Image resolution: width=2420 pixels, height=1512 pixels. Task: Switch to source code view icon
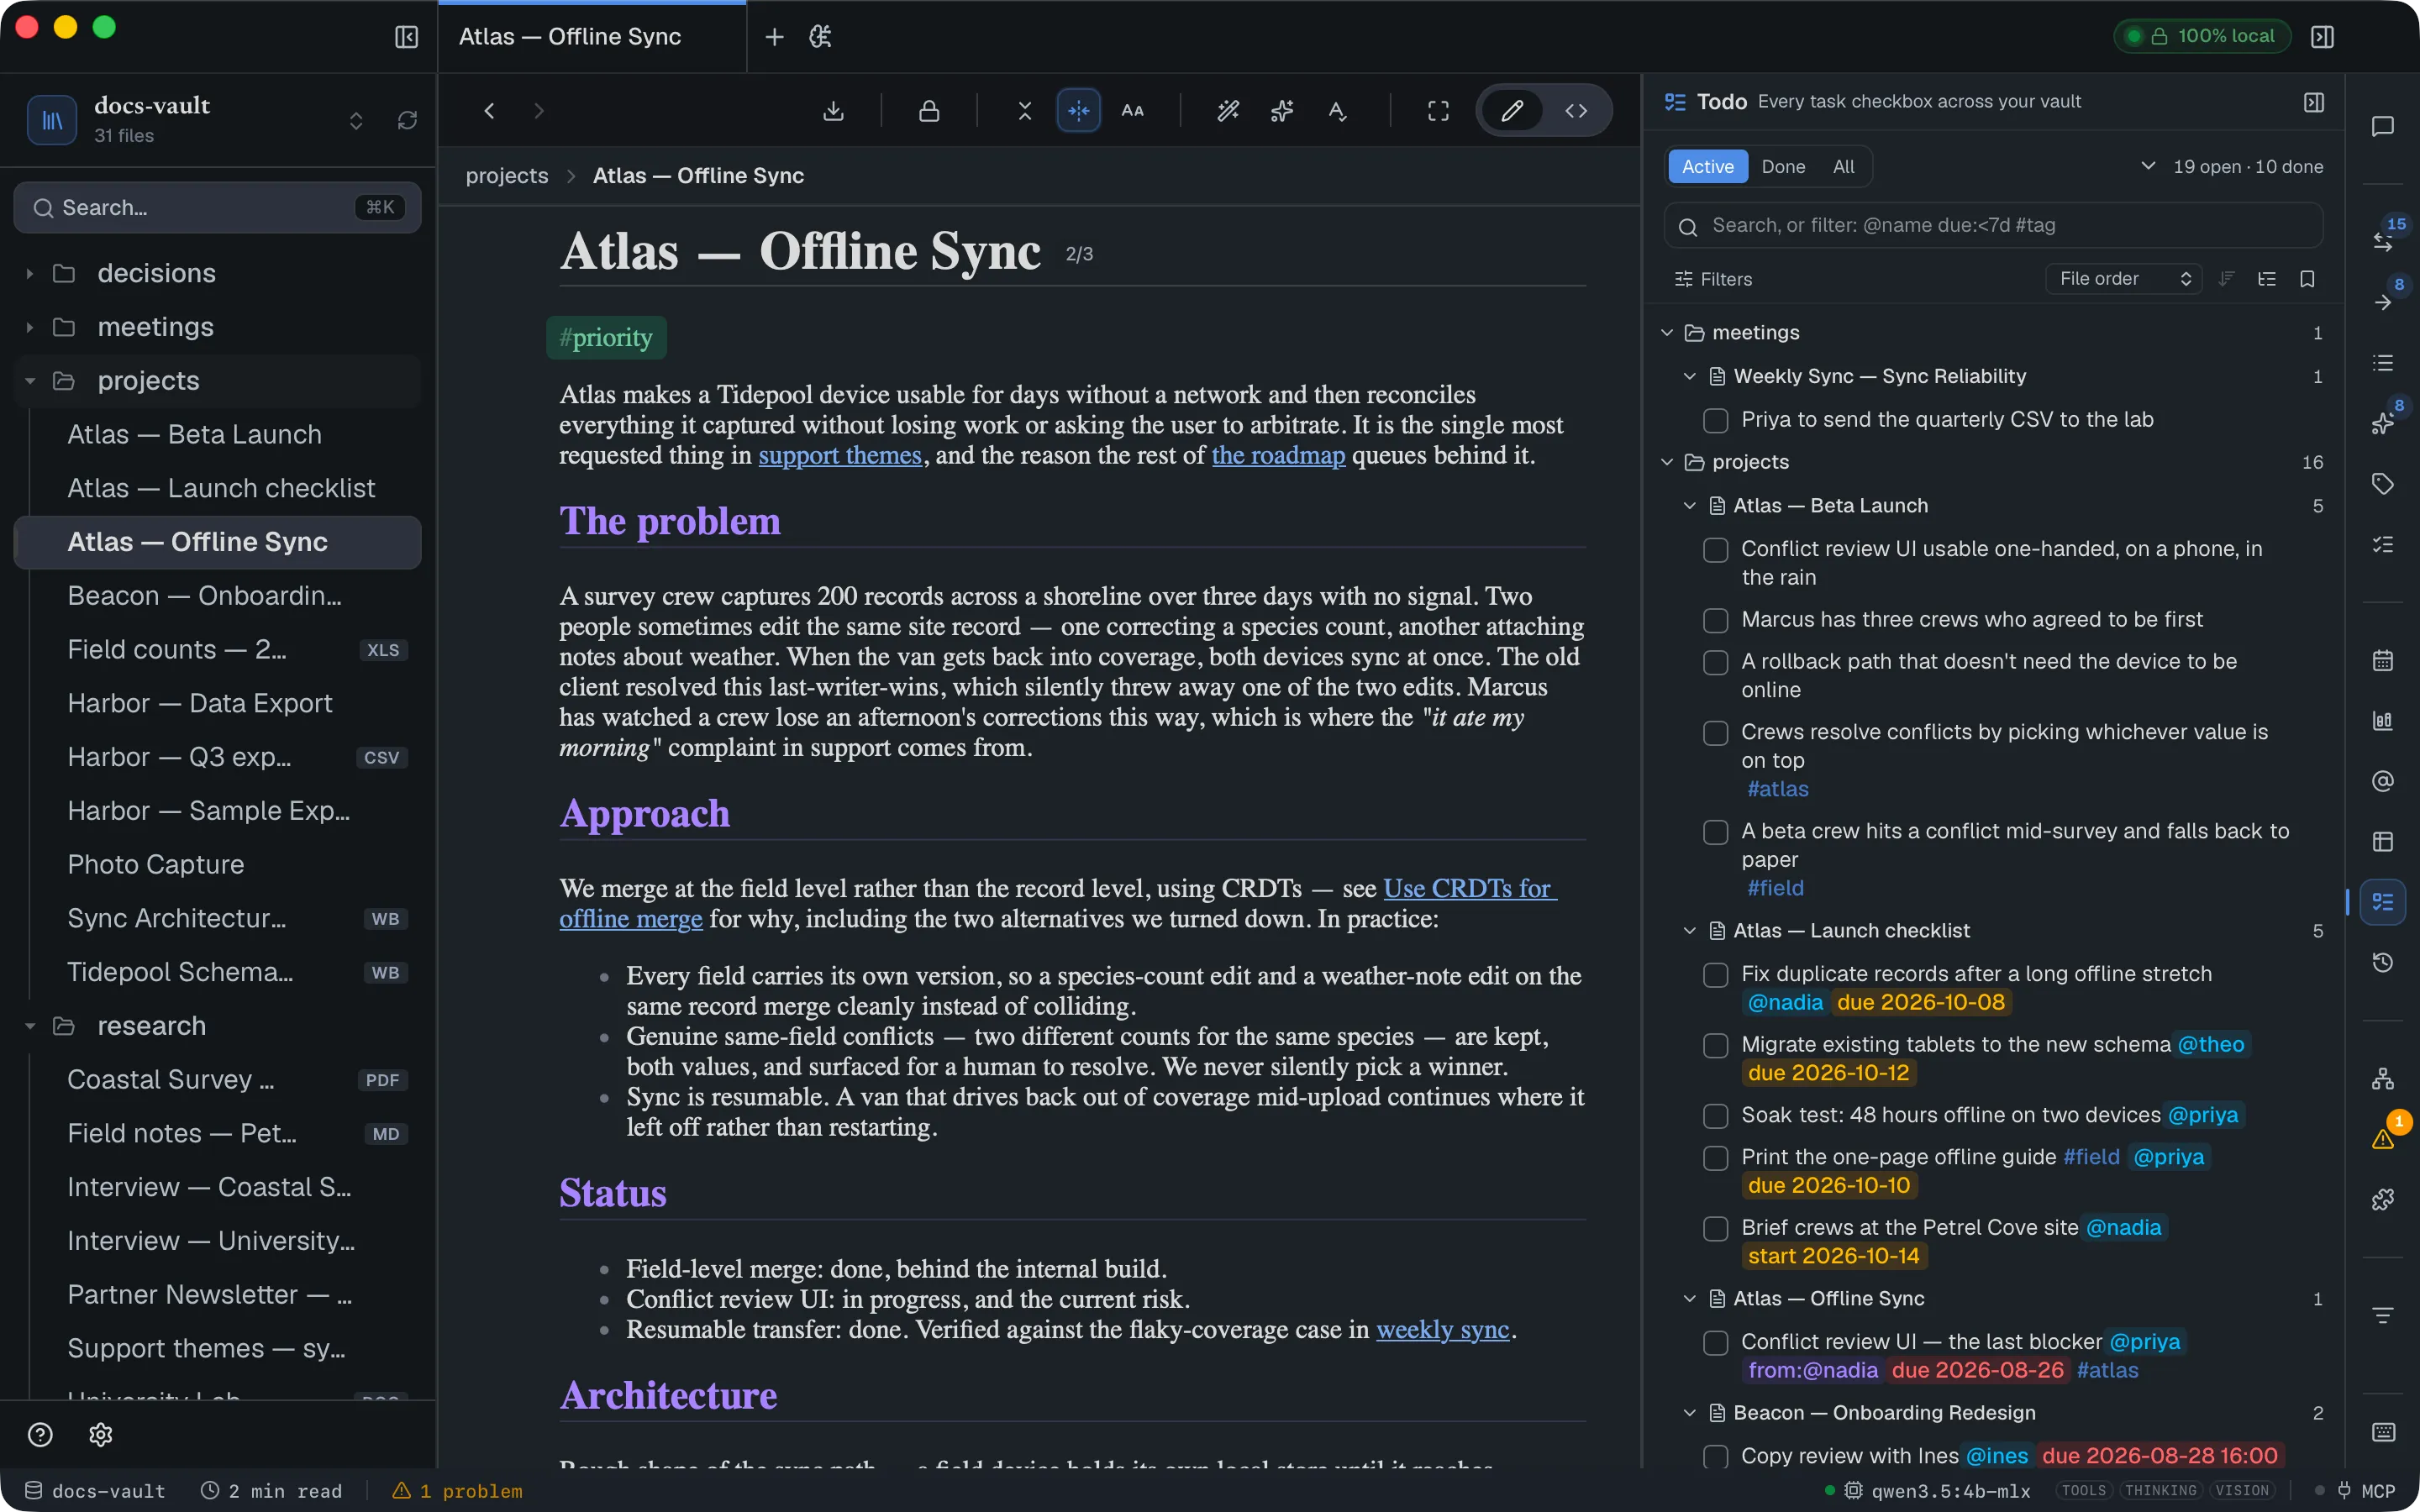[1576, 110]
